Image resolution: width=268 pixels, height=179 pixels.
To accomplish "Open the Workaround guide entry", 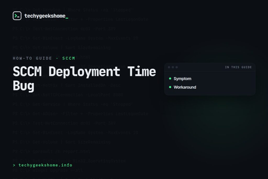I will [185, 87].
